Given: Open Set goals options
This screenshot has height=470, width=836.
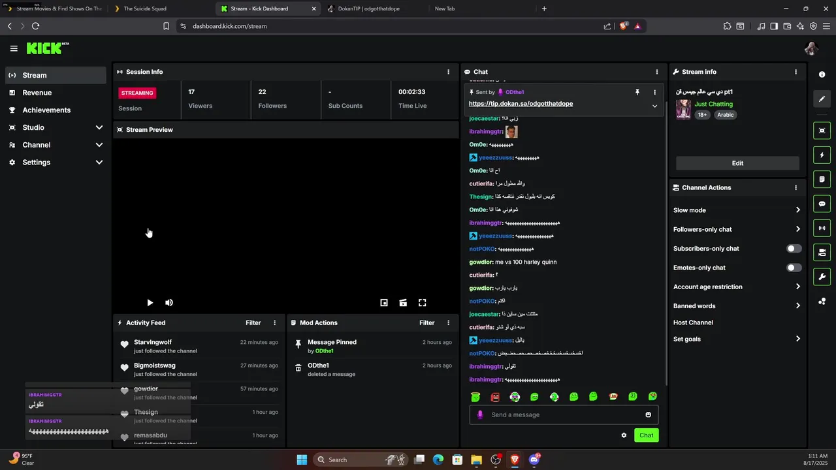Looking at the screenshot, I should pos(737,339).
